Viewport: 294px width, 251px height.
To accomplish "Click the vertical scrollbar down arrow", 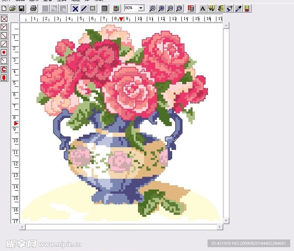I will click(x=226, y=221).
